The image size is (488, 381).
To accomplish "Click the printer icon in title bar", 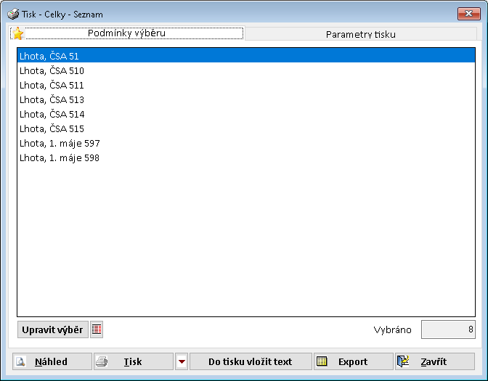I will (13, 14).
